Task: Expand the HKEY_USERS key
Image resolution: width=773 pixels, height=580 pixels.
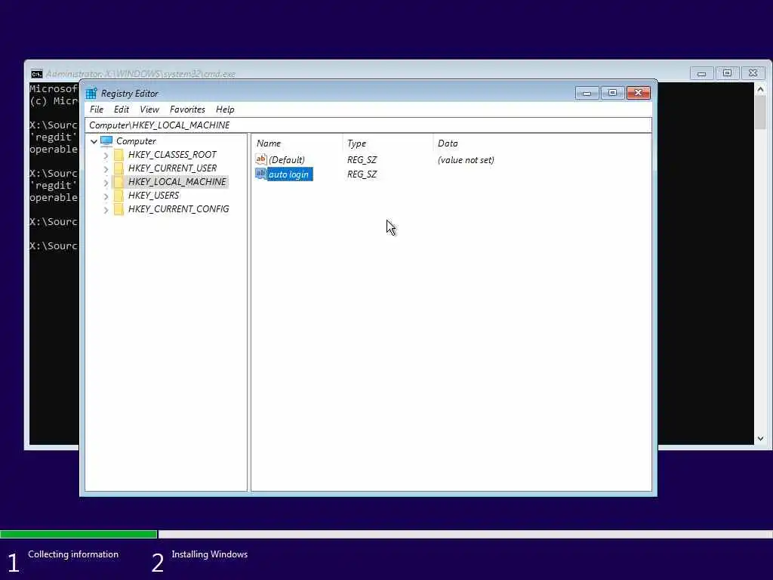Action: coord(106,196)
